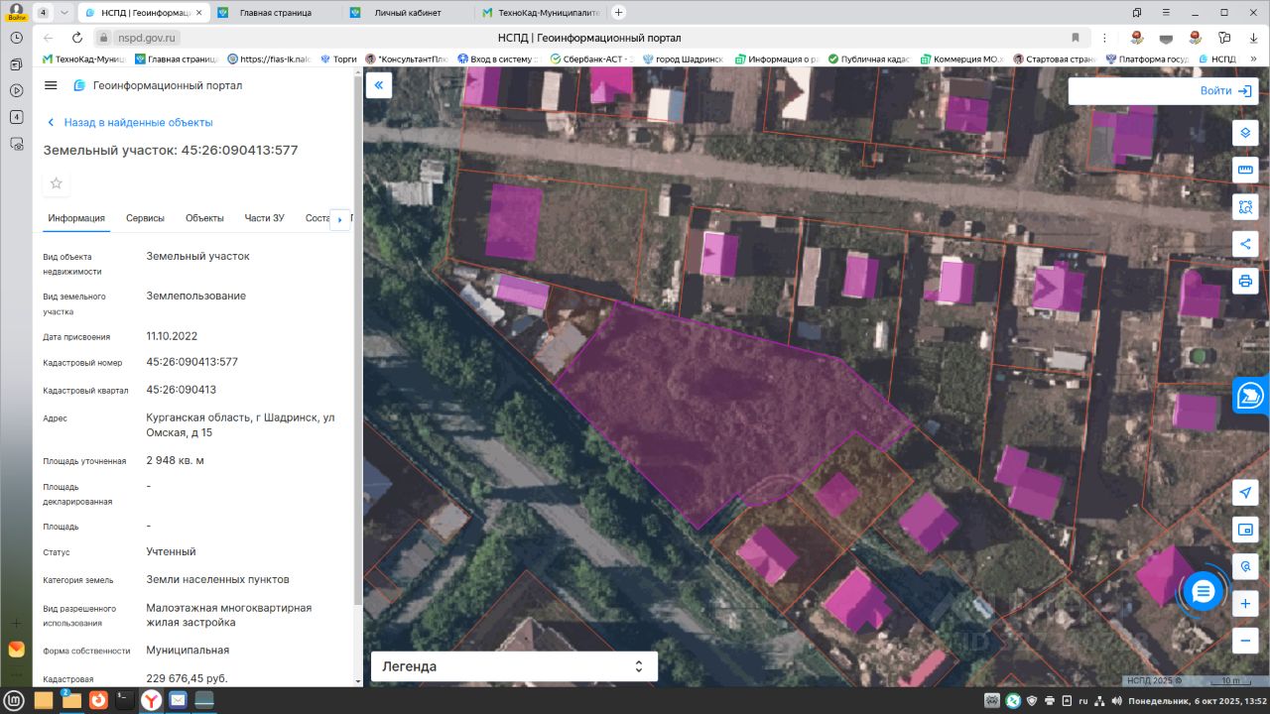The width and height of the screenshot is (1270, 714).
Task: Open the hamburger main menu
Action: point(52,85)
